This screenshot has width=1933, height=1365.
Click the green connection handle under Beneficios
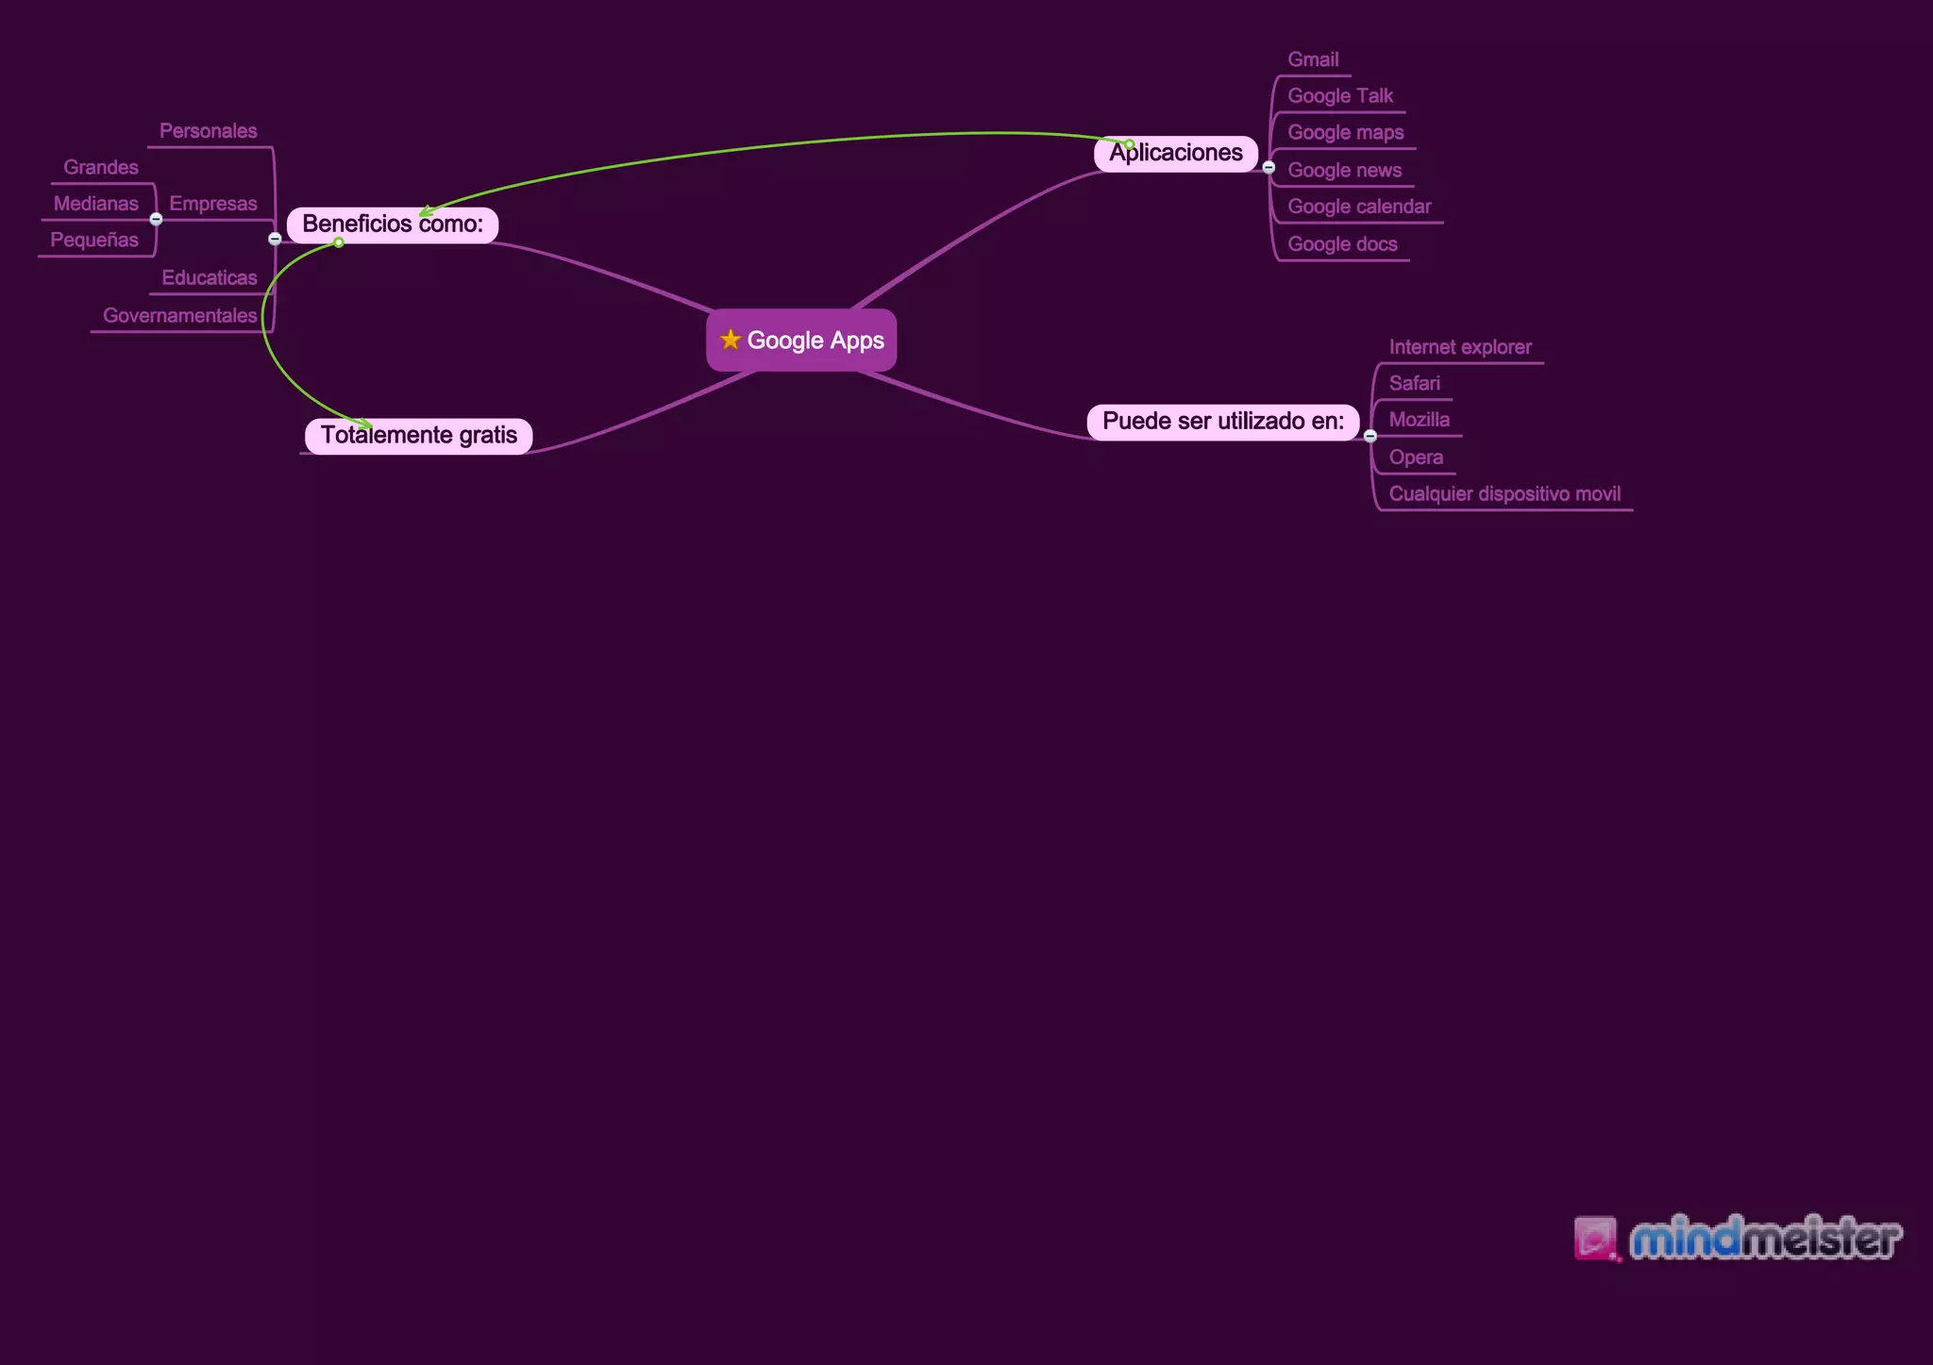pos(339,243)
